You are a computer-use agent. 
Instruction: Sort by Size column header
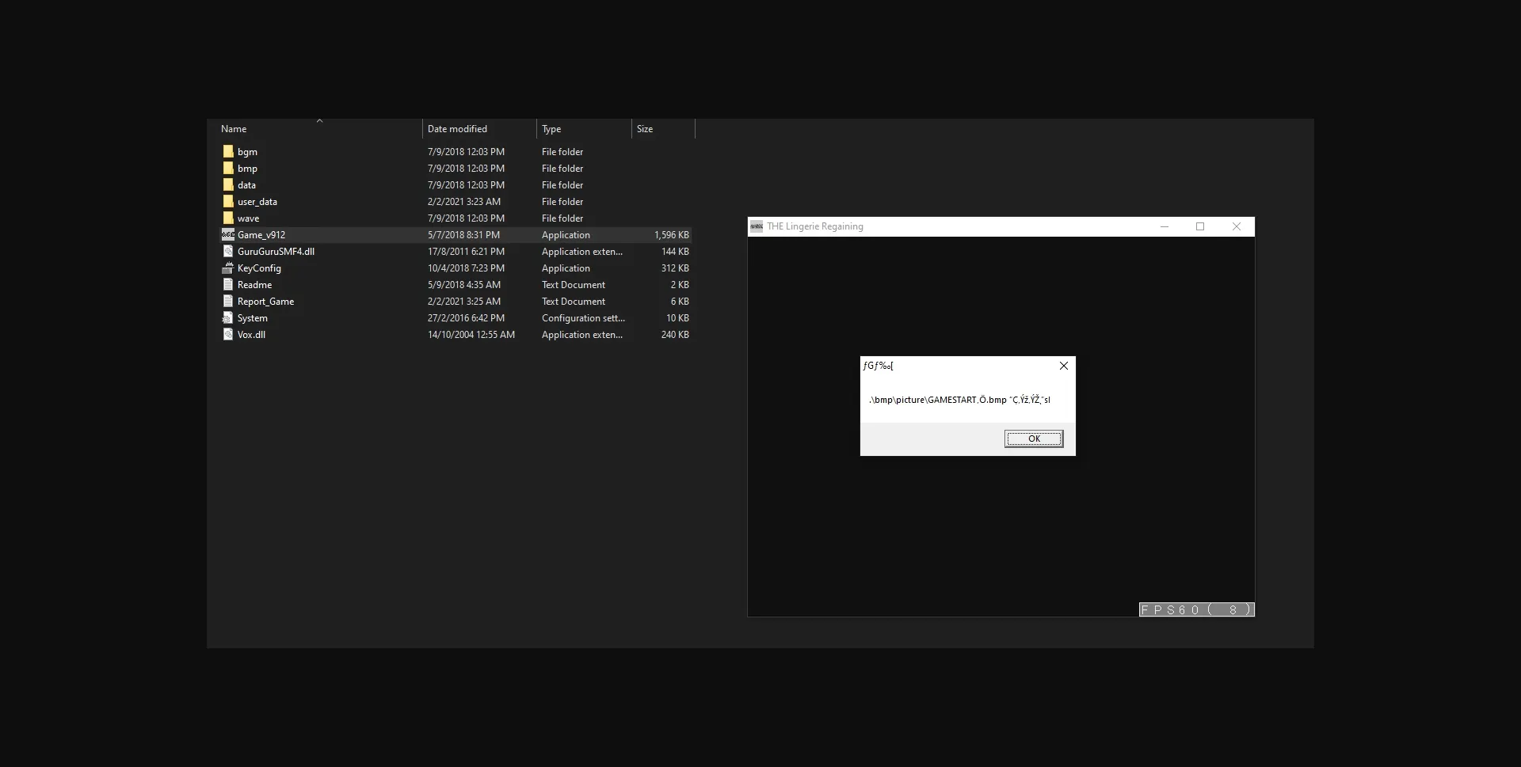pyautogui.click(x=645, y=129)
